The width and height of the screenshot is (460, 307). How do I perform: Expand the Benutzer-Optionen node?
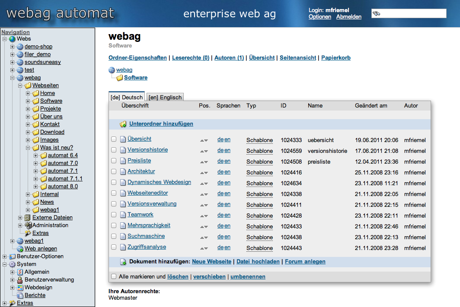tap(5, 256)
